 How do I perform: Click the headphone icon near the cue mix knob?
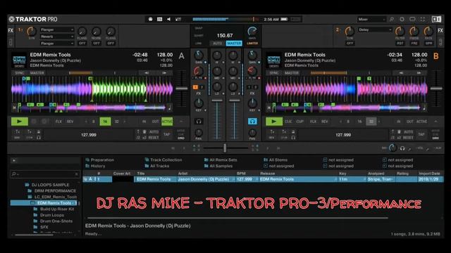pyautogui.click(x=402, y=148)
